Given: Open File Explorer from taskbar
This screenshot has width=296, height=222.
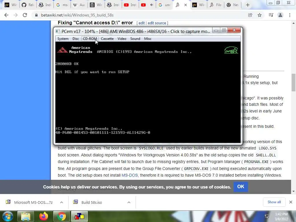Looking at the screenshot, I should coord(26,216).
